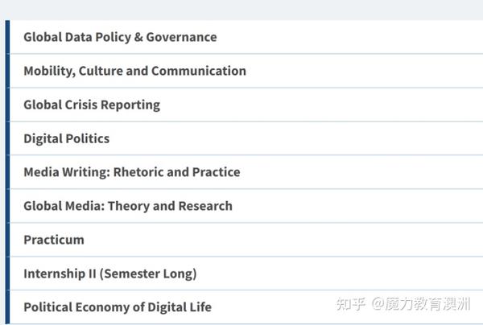Click the word Research in Global Media row
This screenshot has width=483, height=325.
205,206
